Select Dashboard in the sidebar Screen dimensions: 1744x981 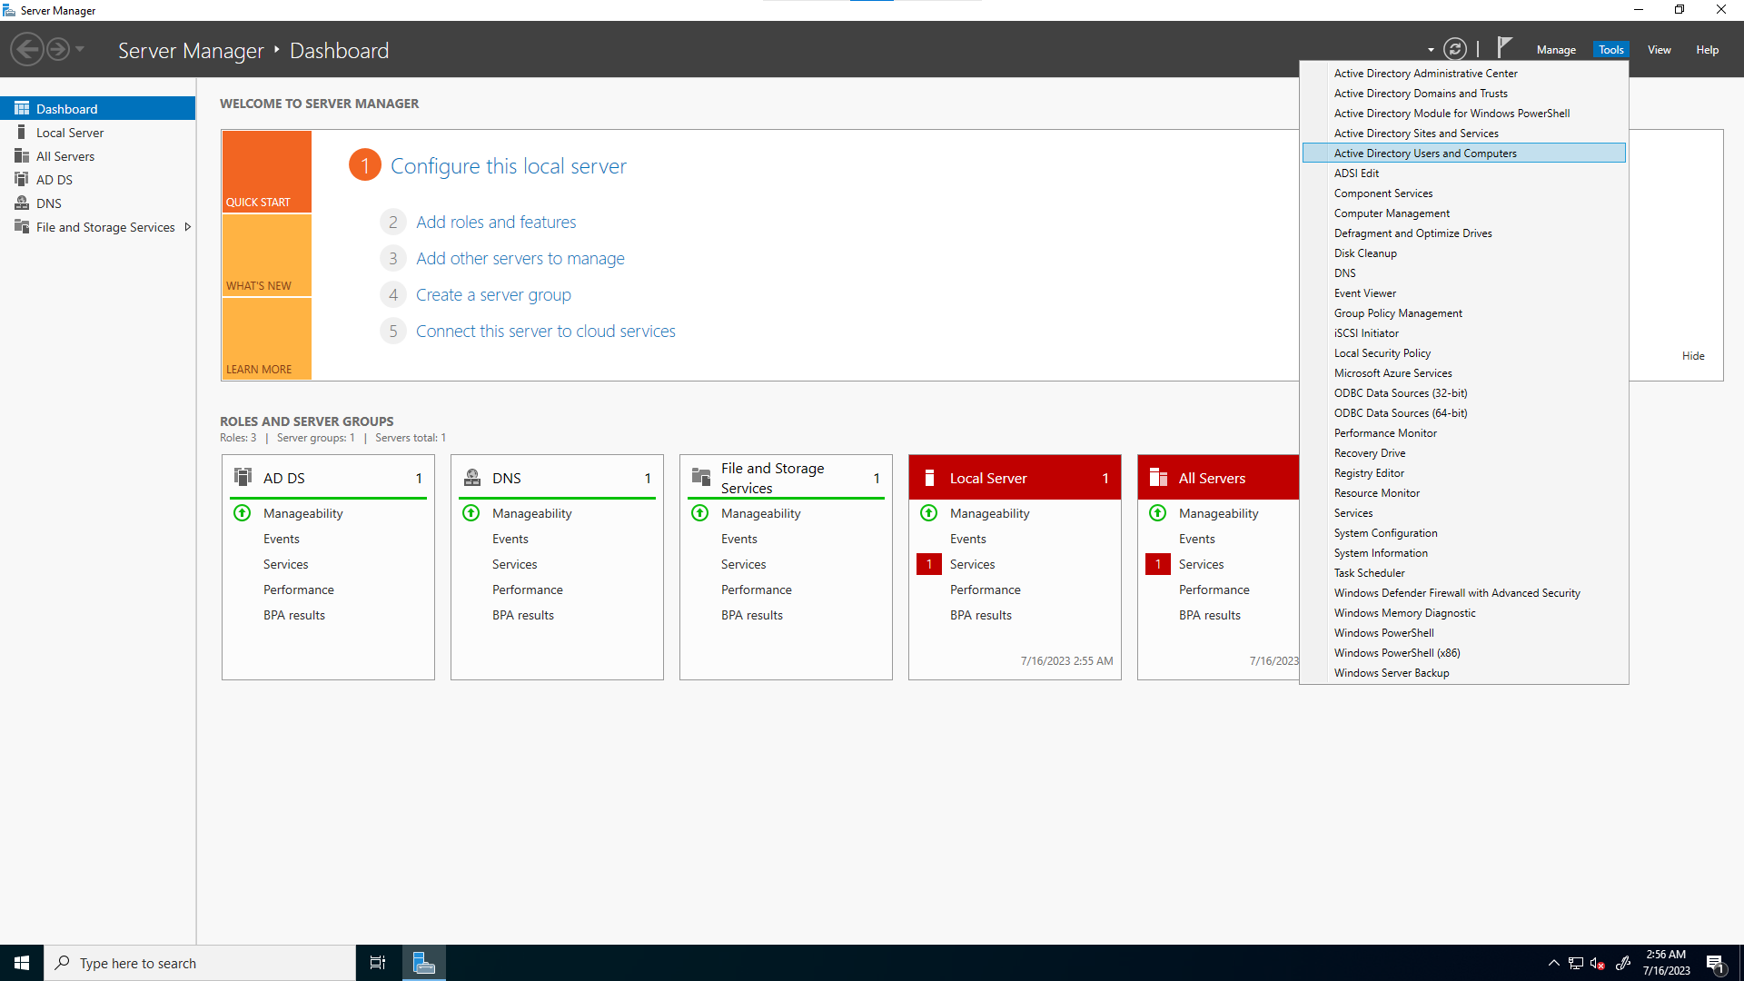click(x=98, y=108)
